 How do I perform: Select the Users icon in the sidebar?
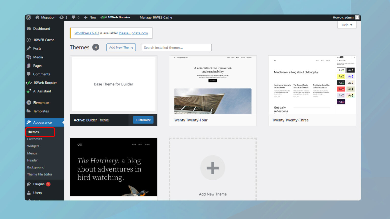click(x=29, y=193)
